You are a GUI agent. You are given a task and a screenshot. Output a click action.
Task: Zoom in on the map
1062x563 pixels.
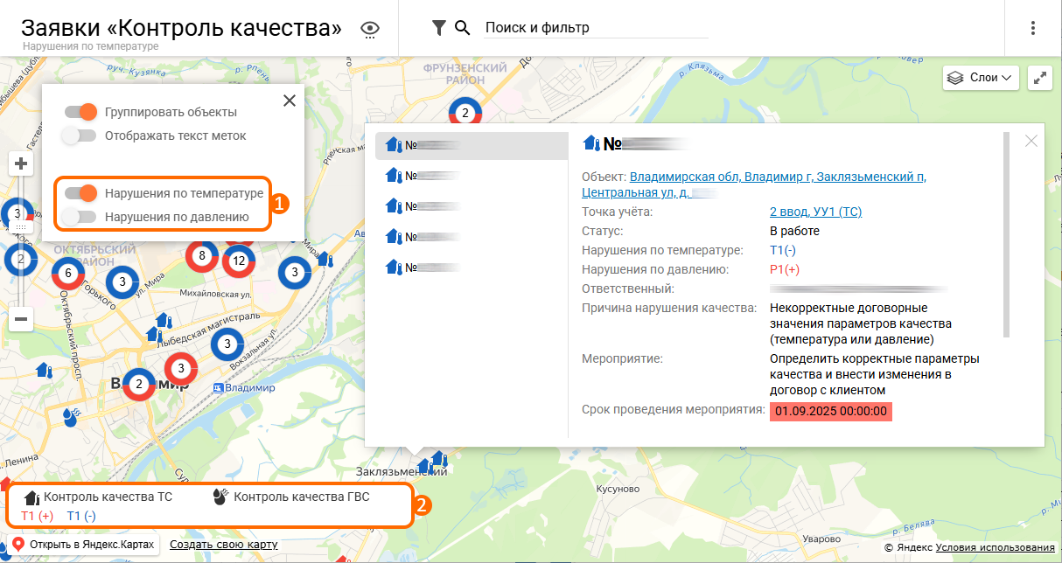click(22, 163)
